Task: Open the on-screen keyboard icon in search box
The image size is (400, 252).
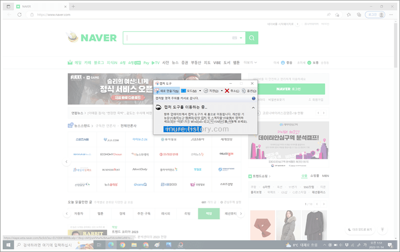Action: point(235,38)
